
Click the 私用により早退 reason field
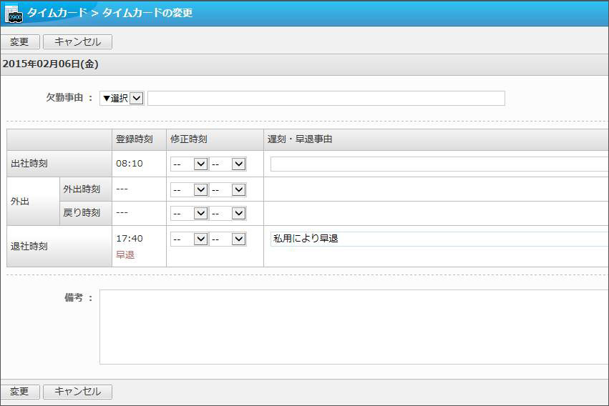click(x=438, y=239)
